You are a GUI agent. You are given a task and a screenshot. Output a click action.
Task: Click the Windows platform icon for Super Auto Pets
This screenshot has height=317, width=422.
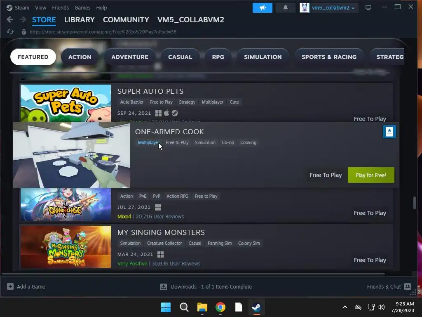[159, 113]
